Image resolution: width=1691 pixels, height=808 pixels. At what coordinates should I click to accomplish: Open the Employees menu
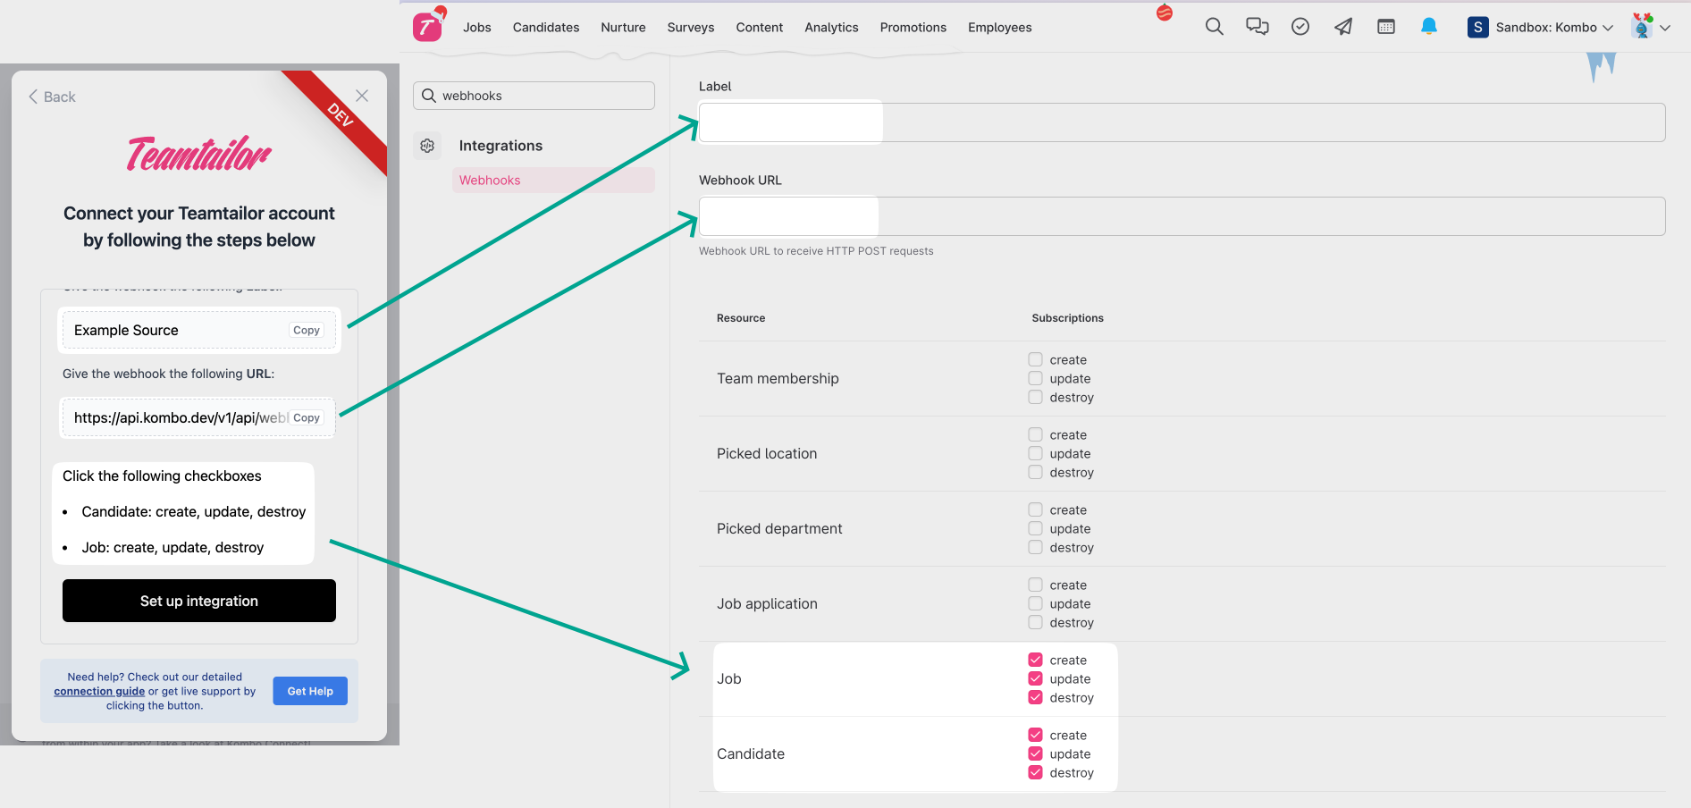1000,28
